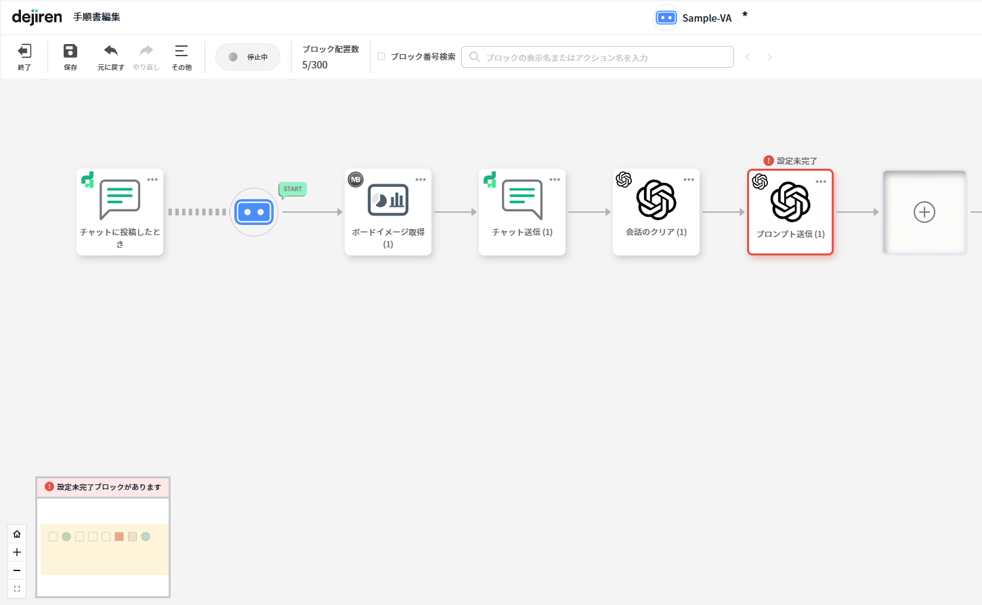
Task: Select the プロンプト送信 (1) OpenAI icon
Action: (790, 202)
